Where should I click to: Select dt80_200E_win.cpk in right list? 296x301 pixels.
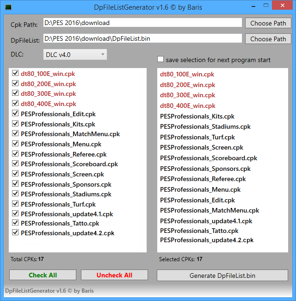[188, 85]
